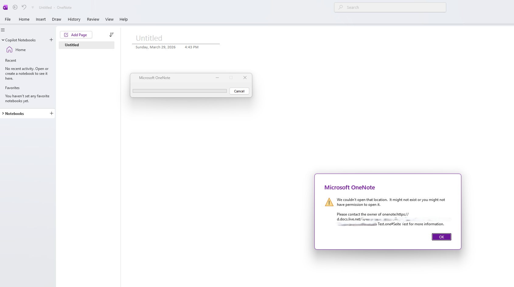Open the Review ribbon tab
514x287 pixels.
point(93,19)
